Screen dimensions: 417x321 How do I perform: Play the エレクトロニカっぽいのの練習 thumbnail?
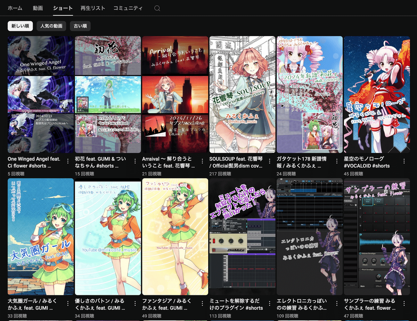310,237
